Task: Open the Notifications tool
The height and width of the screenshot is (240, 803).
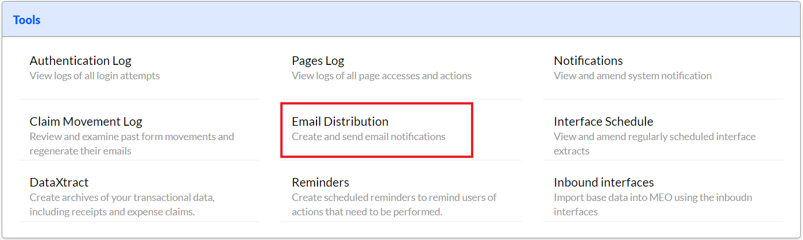Action: (x=588, y=60)
